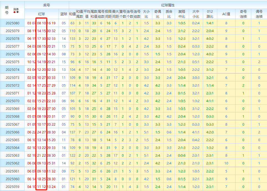This screenshot has width=267, height=191.
Task: Click blue ball 13 in row 2025074
Action: click(x=64, y=69)
